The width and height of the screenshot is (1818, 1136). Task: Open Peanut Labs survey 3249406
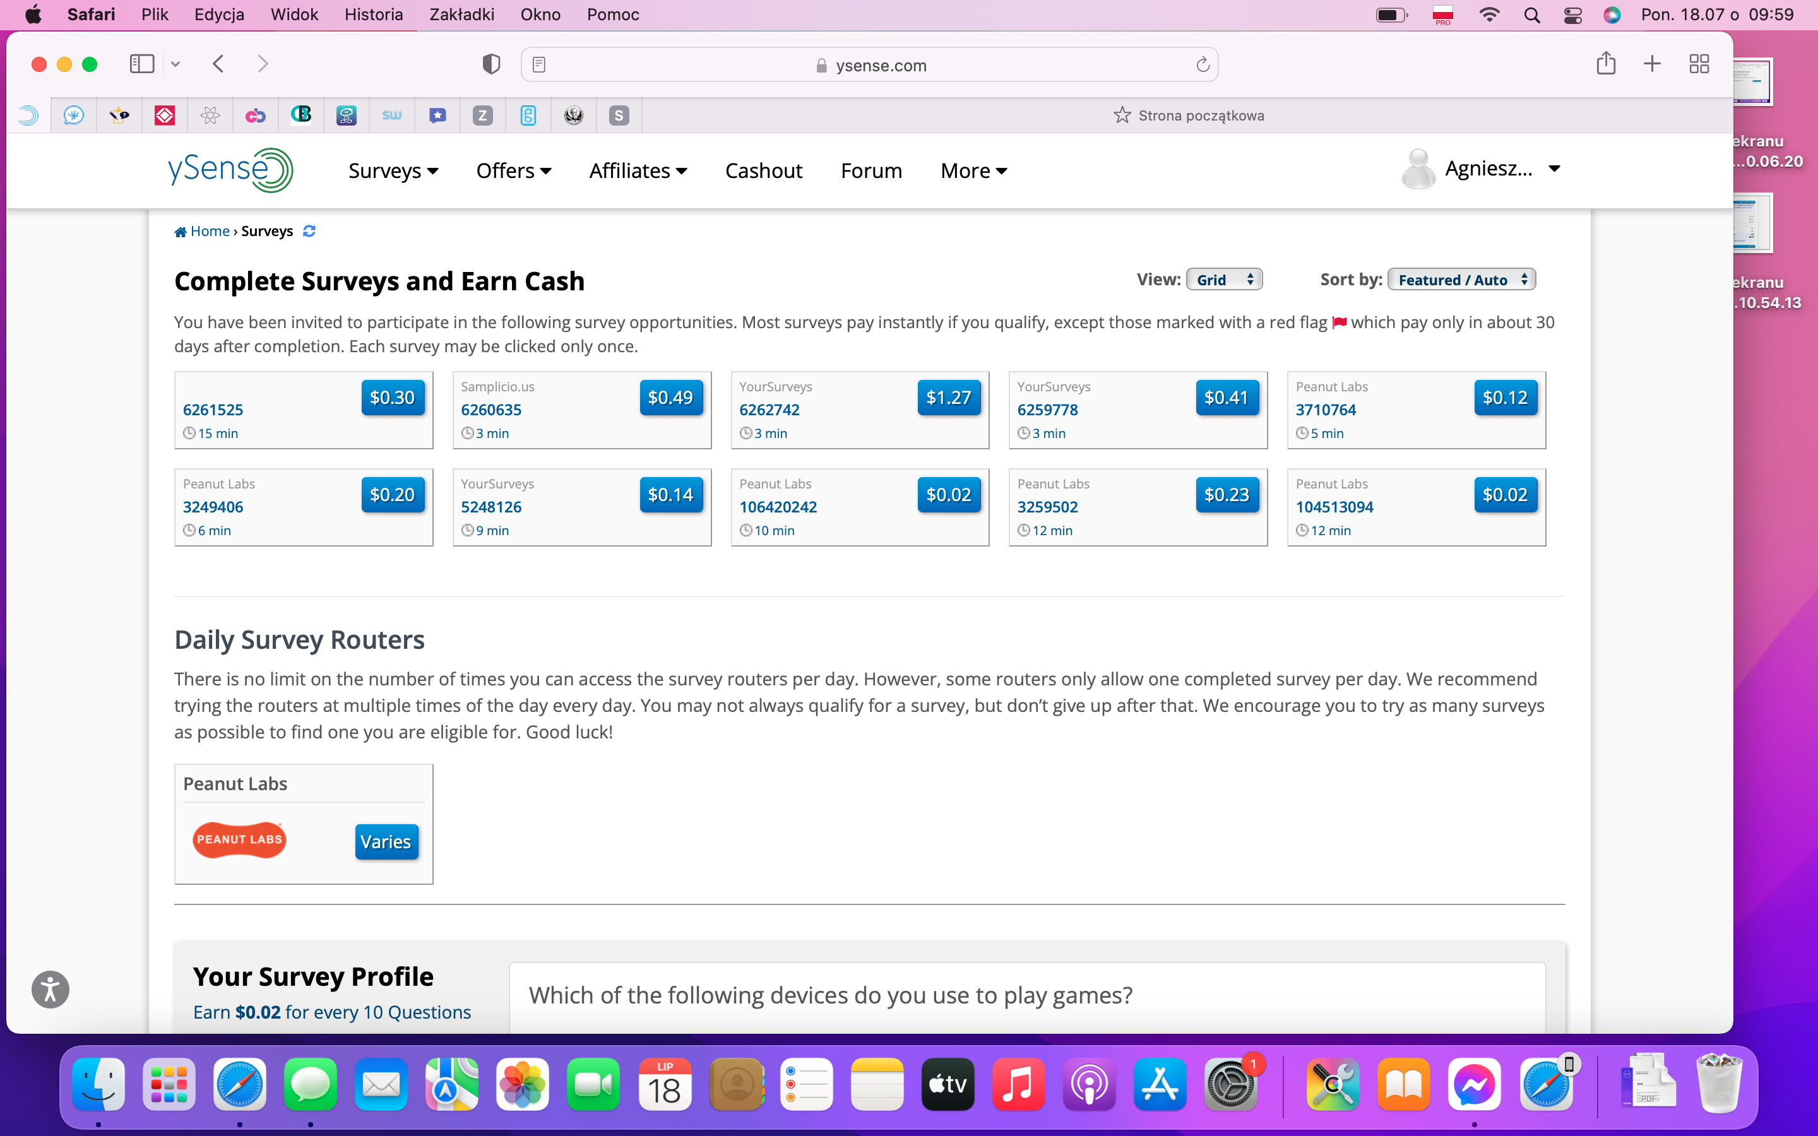[213, 506]
